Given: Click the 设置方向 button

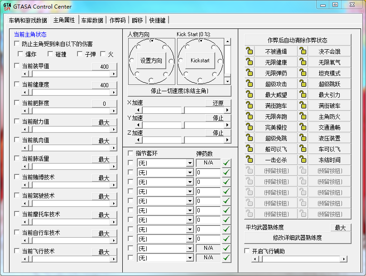Looking at the screenshot, I should 151,61.
